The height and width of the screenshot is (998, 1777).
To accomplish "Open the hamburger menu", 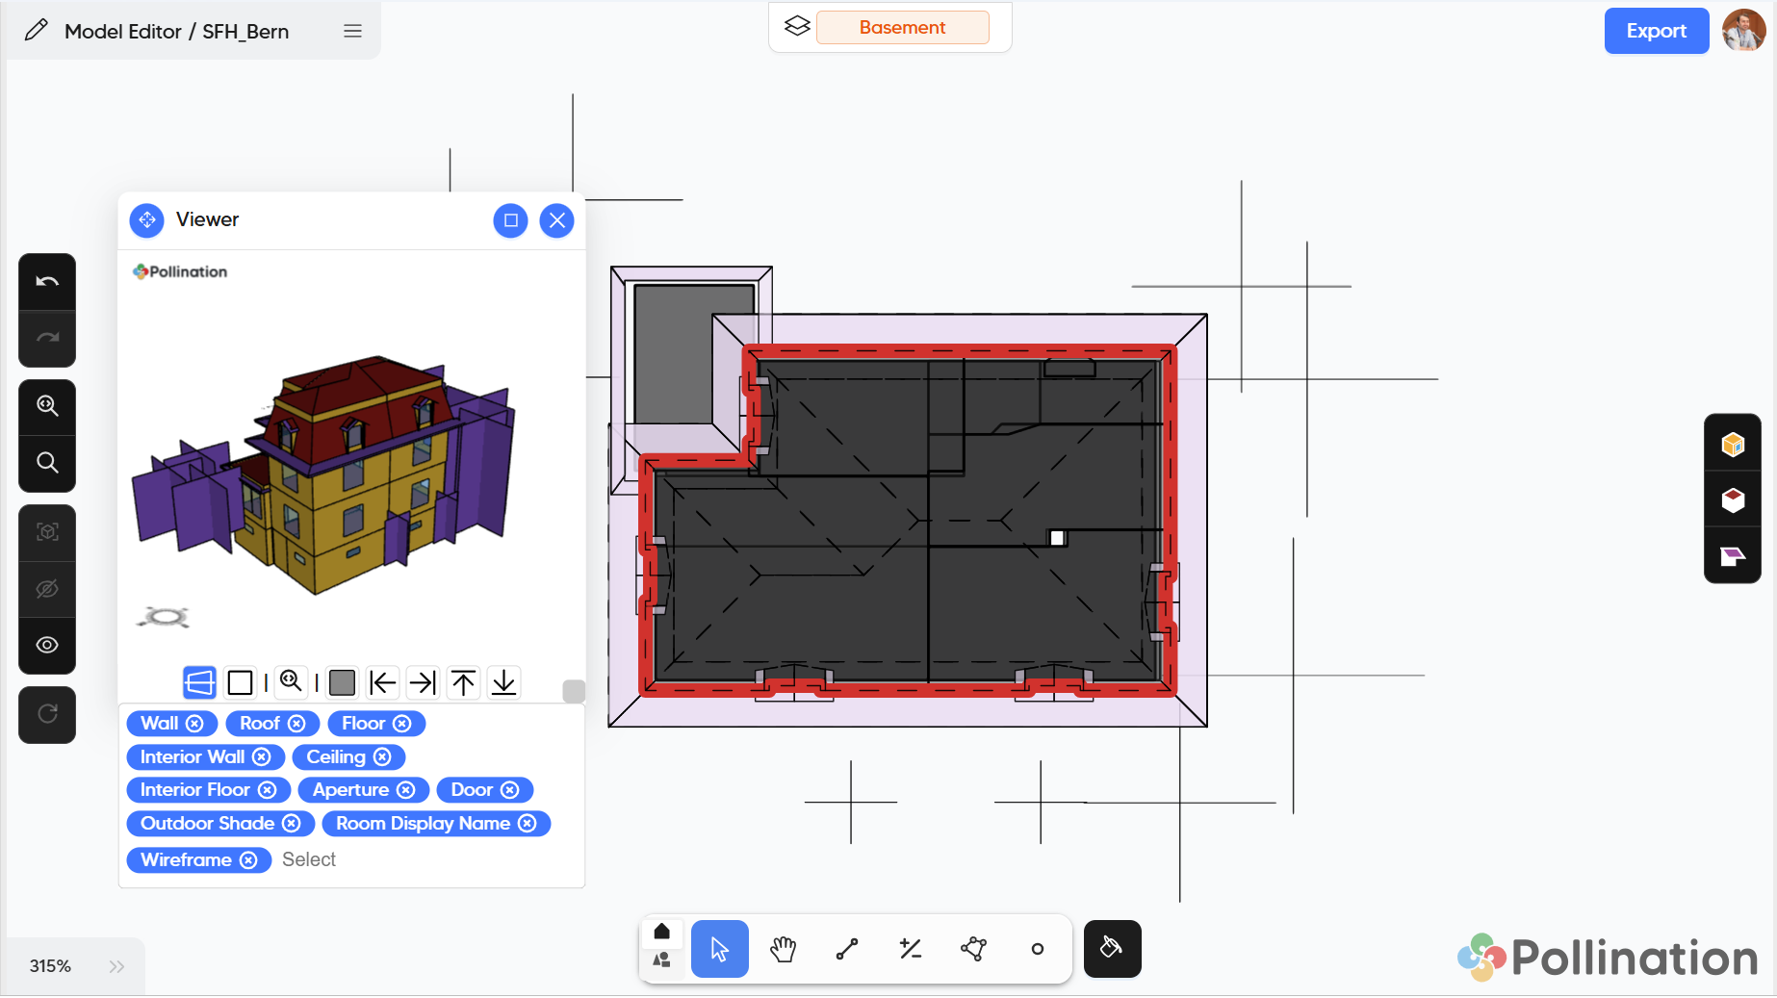I will click(352, 32).
